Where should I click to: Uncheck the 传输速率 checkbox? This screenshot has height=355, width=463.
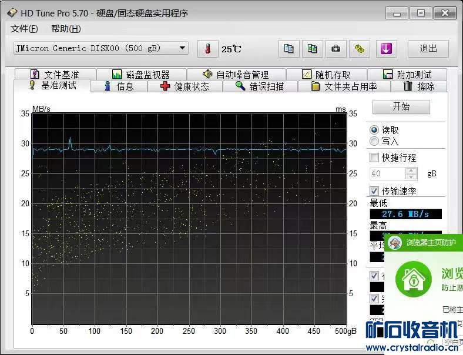click(374, 191)
